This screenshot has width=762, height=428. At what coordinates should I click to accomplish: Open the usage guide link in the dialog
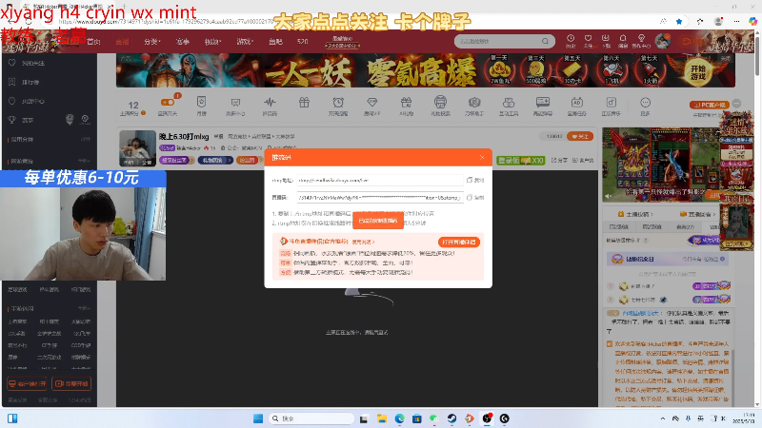tap(363, 242)
